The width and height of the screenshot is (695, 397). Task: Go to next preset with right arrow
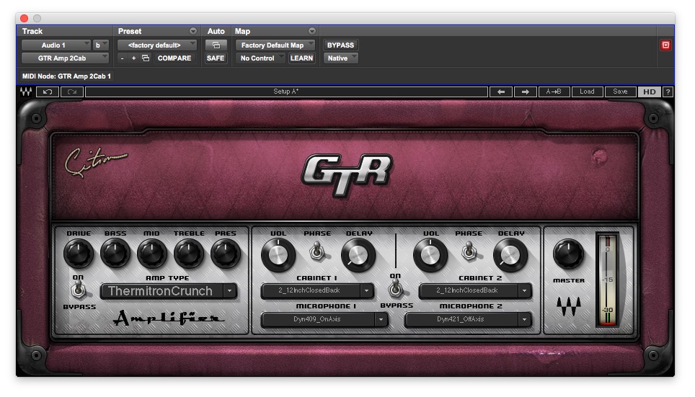pyautogui.click(x=526, y=92)
